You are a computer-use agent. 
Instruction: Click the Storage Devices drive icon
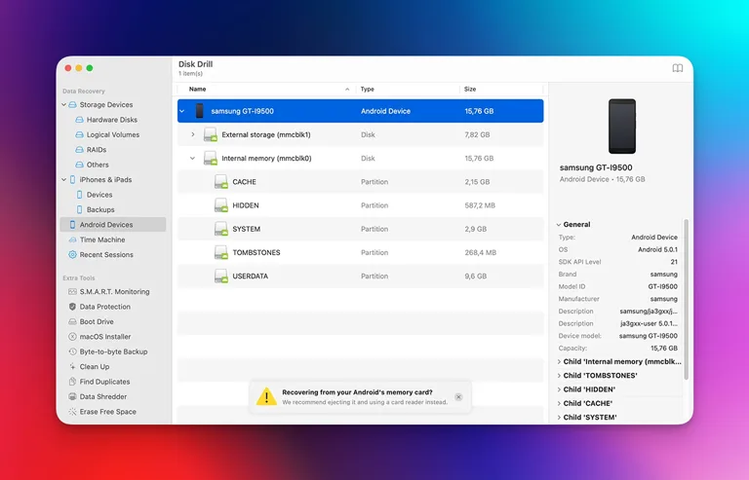pyautogui.click(x=72, y=104)
